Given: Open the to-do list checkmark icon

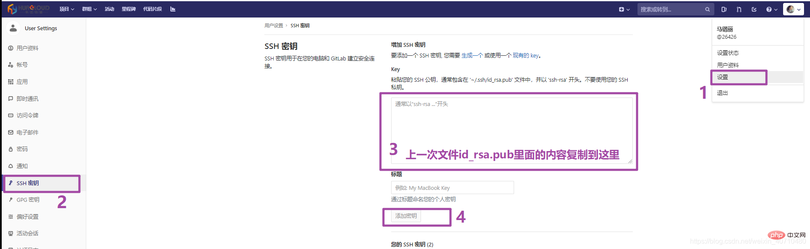Looking at the screenshot, I should (x=754, y=9).
